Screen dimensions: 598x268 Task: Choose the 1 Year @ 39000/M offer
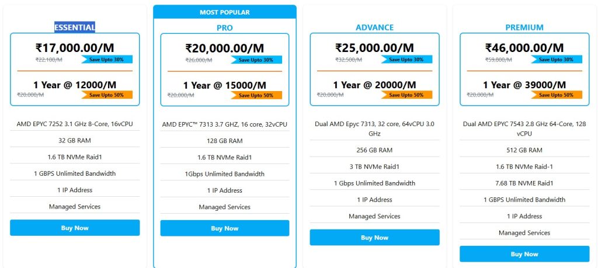click(524, 85)
